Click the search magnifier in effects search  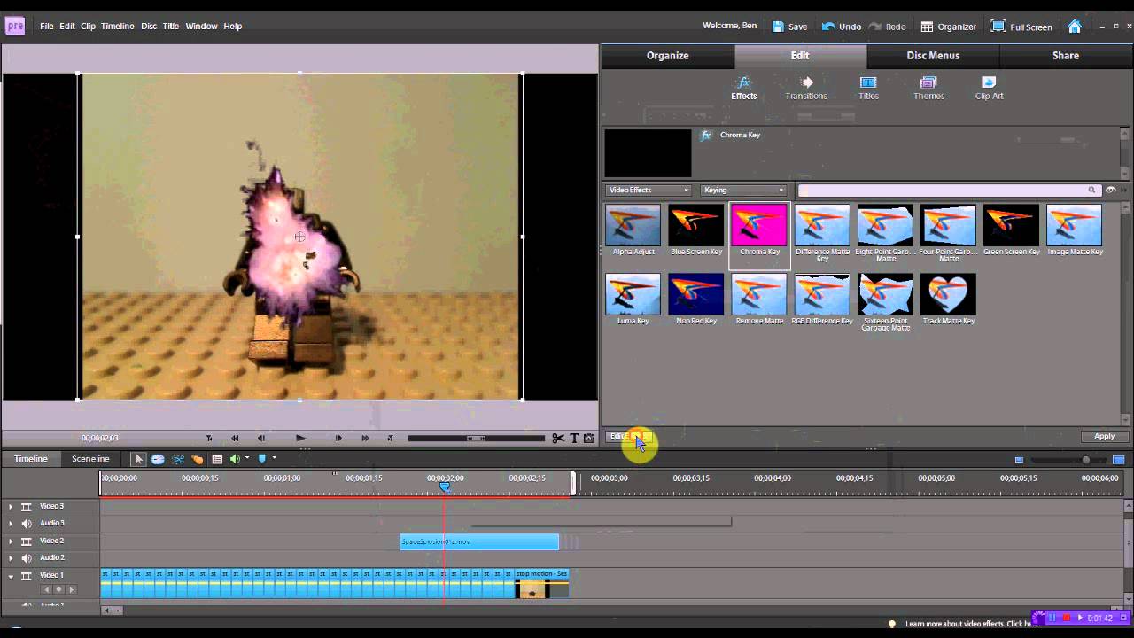click(1092, 190)
